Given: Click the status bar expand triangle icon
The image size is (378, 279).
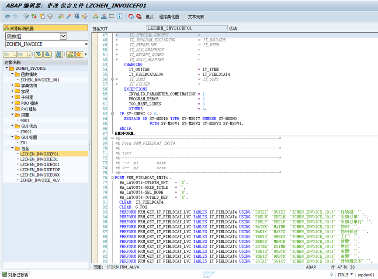Looking at the screenshot, I should (332, 275).
